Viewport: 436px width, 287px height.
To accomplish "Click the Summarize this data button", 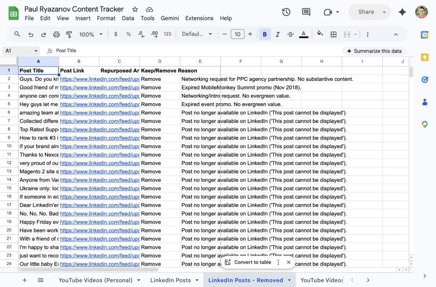I will click(375, 51).
